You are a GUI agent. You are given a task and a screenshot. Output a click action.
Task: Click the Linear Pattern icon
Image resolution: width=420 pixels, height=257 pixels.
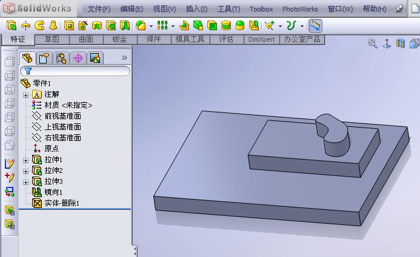point(162,25)
